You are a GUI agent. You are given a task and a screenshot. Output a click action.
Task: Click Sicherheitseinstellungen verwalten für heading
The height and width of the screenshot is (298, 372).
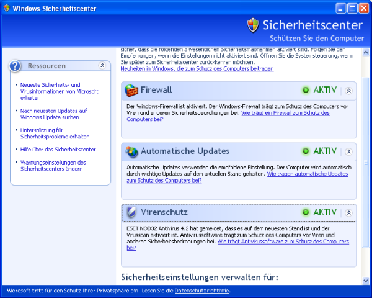pos(200,277)
